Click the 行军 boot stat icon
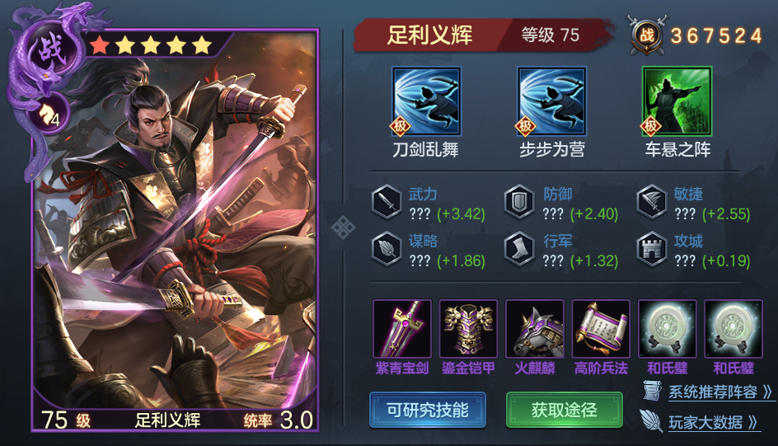This screenshot has width=778, height=446. (x=519, y=249)
